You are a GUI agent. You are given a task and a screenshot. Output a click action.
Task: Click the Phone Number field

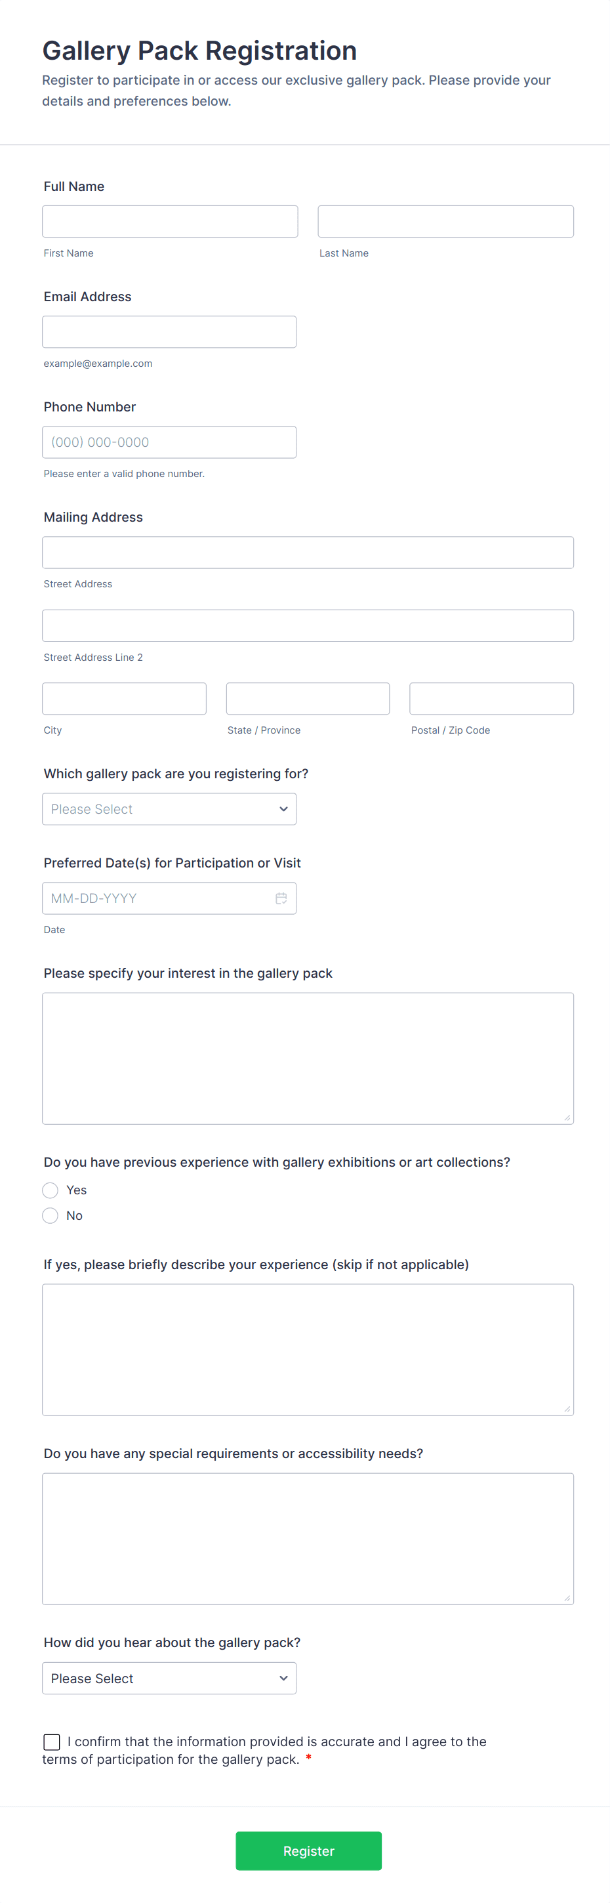pos(169,442)
